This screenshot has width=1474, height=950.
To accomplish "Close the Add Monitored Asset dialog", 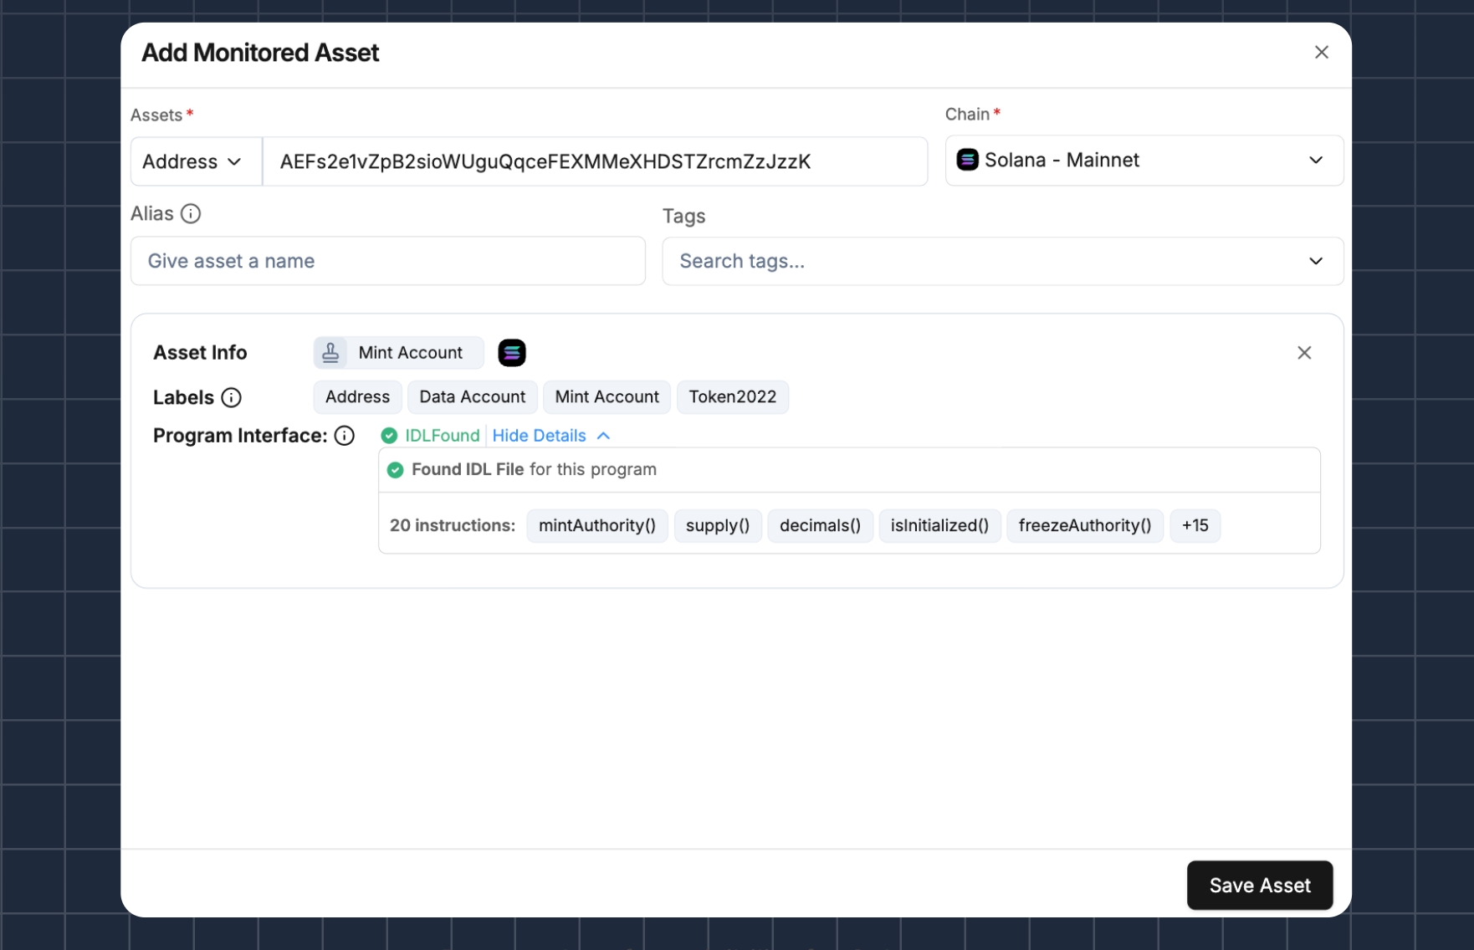I will (x=1321, y=53).
